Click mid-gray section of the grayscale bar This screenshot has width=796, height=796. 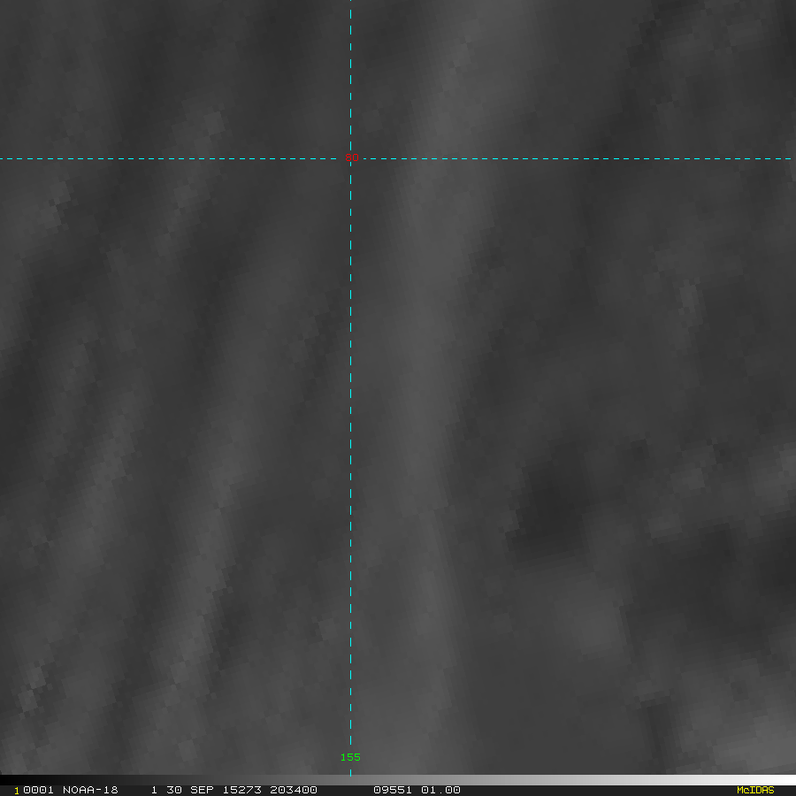[398, 780]
